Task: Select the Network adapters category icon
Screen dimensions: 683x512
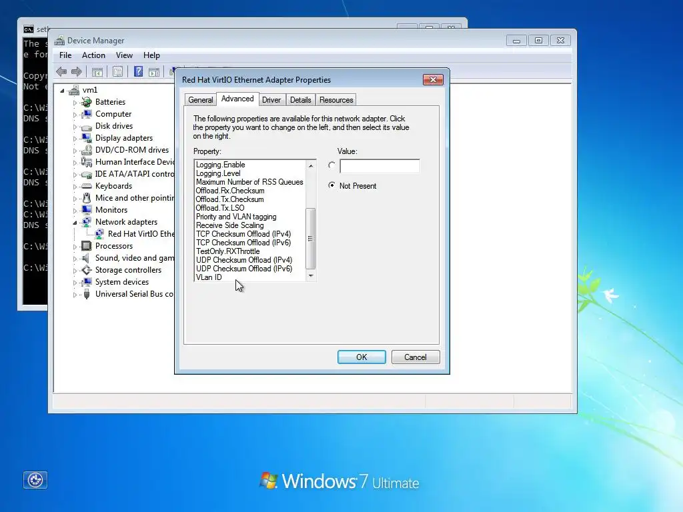Action: click(x=87, y=222)
